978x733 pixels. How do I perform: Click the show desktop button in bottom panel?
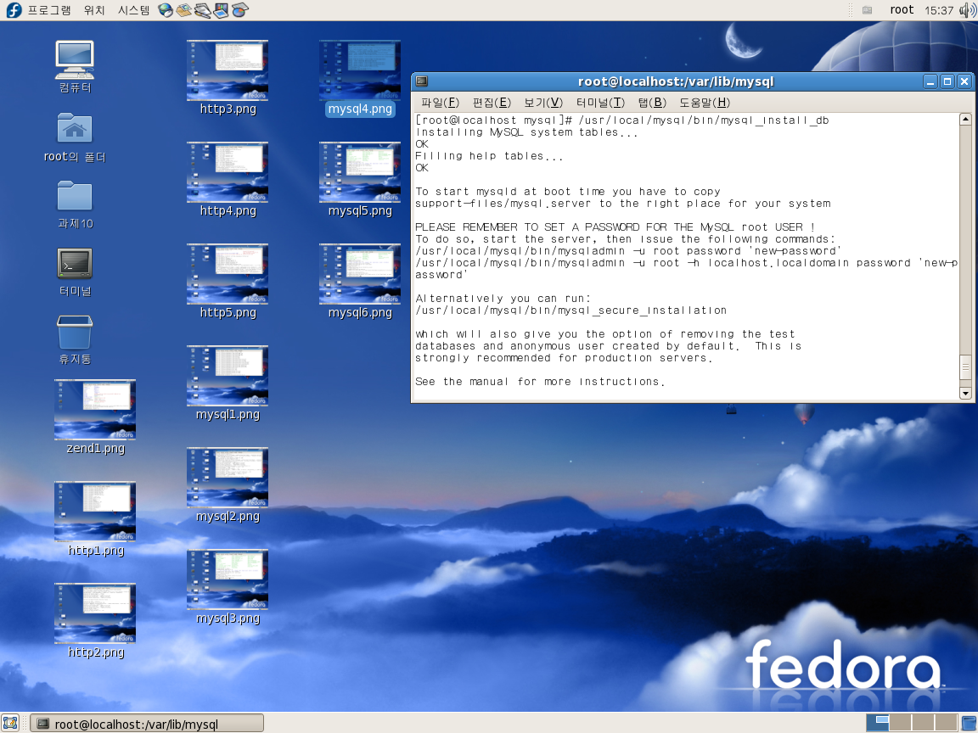(x=10, y=723)
